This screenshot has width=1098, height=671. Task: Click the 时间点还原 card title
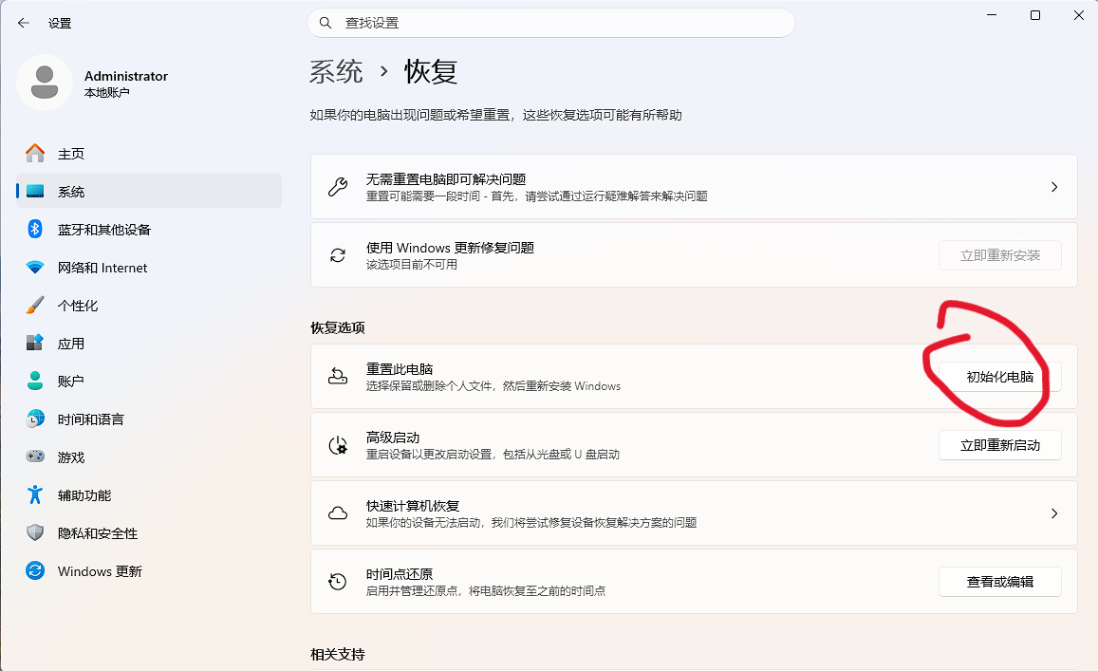(x=400, y=574)
